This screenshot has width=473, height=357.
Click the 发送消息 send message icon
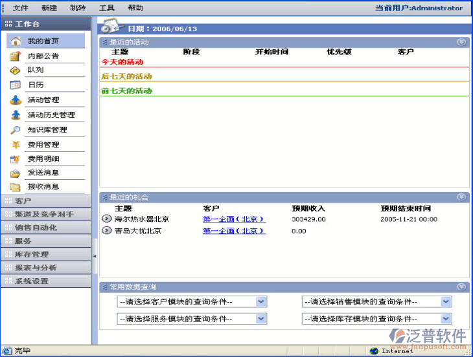click(16, 173)
